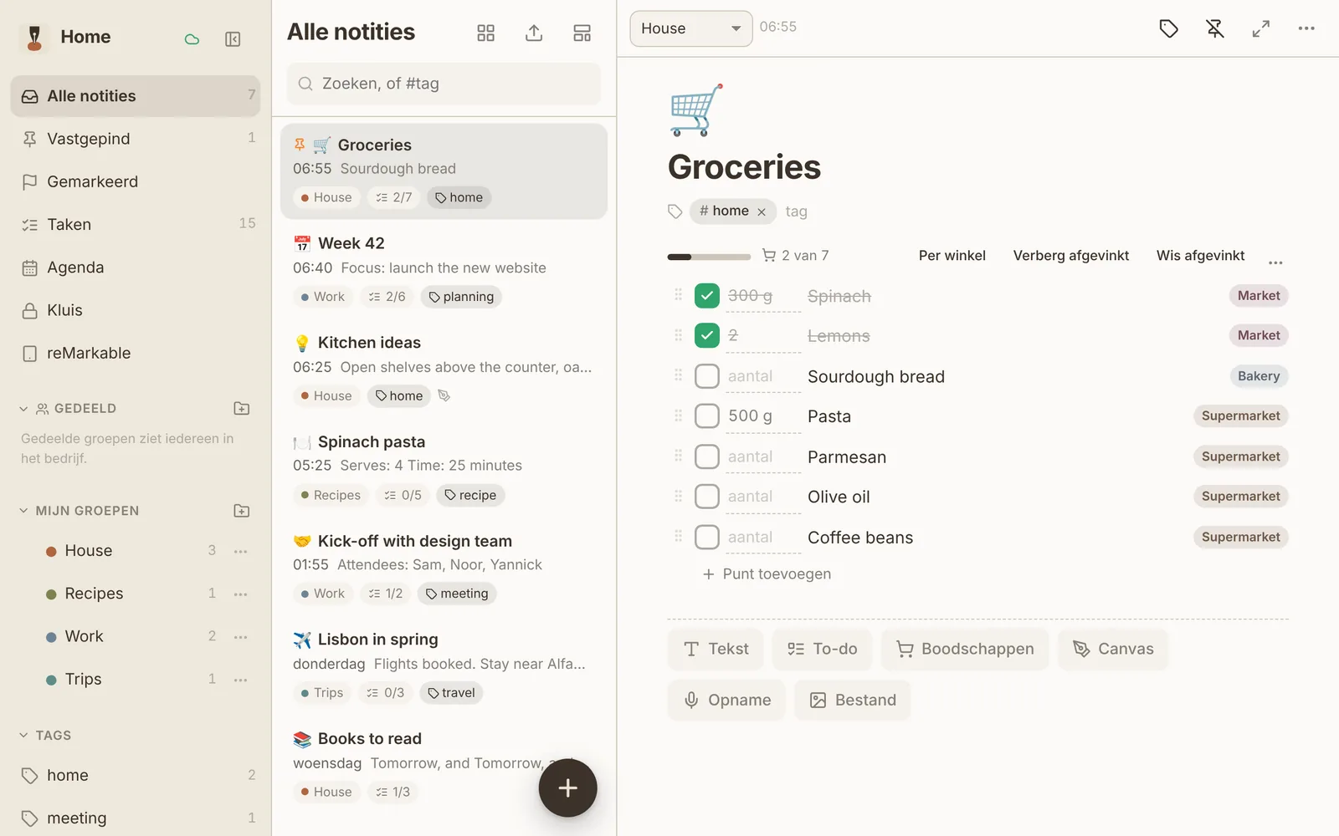
Task: Unpin the Groceries note with pin icon
Action: [1214, 28]
